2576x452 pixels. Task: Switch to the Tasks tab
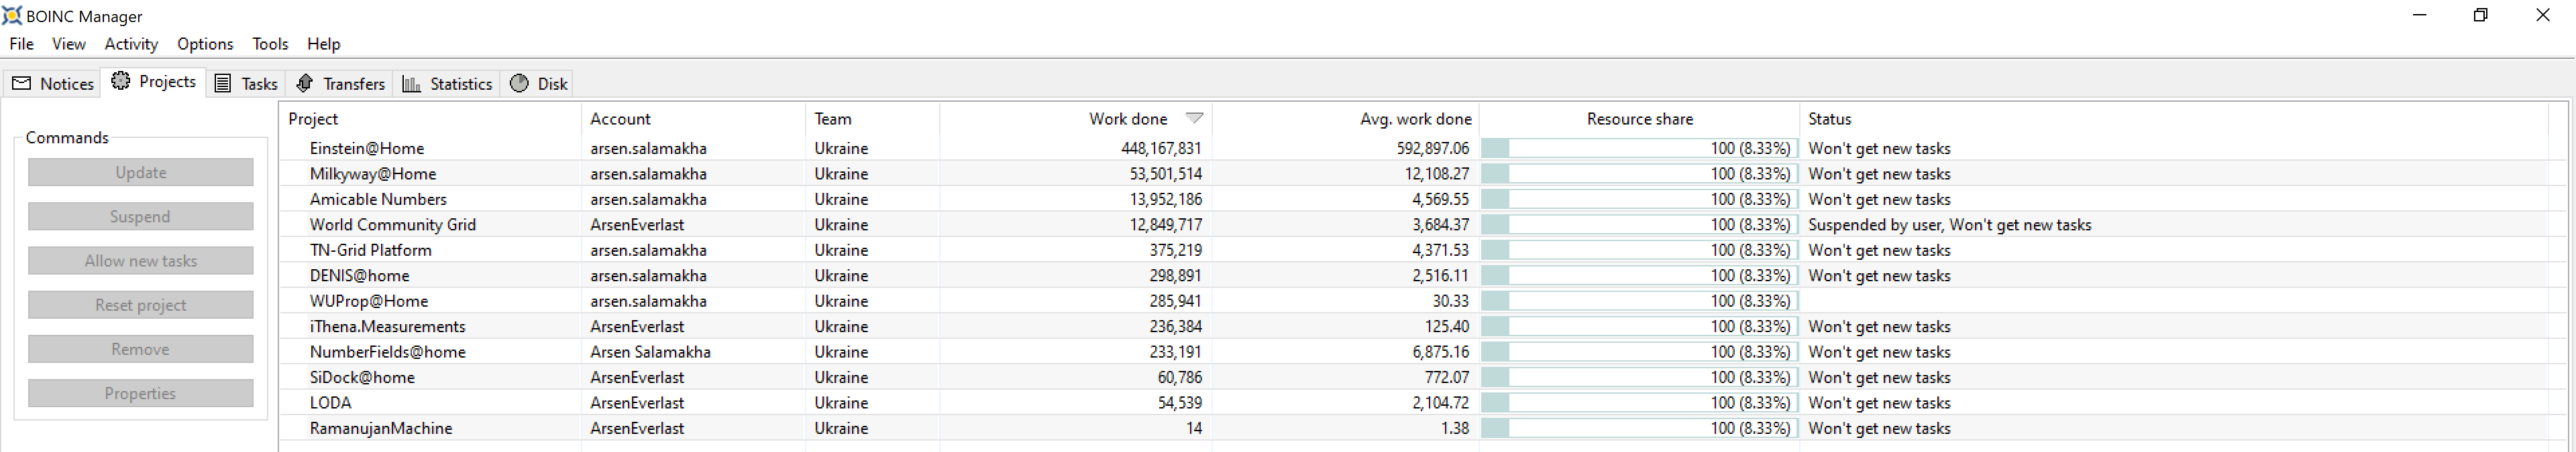tap(246, 84)
